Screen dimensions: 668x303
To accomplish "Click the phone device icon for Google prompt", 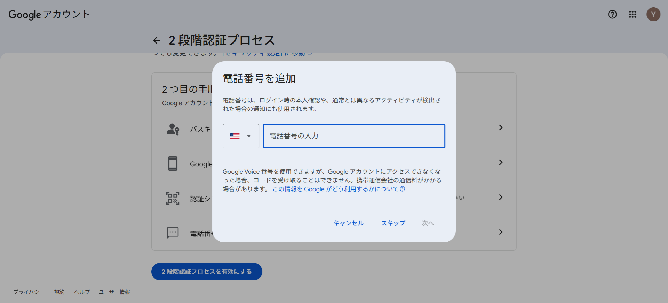I will [x=173, y=163].
